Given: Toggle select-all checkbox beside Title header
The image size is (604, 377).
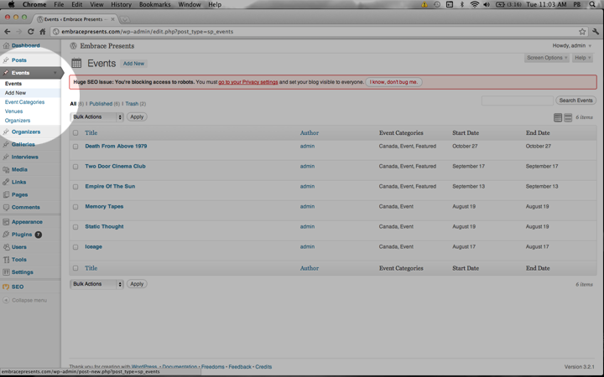Looking at the screenshot, I should (75, 133).
